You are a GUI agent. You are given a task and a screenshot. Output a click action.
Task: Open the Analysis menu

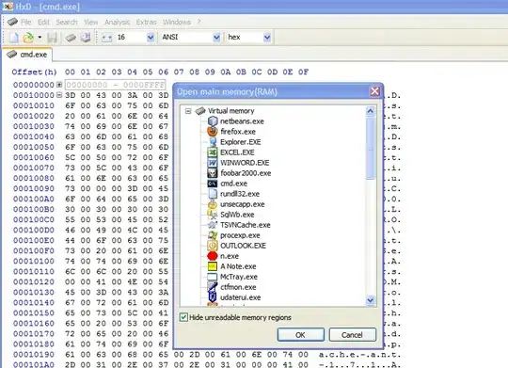[117, 22]
